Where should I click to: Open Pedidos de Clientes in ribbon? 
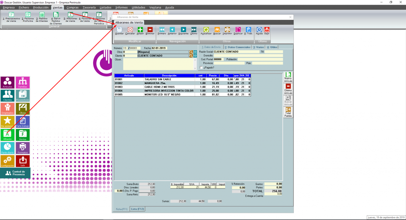pyautogui.click(x=42, y=17)
